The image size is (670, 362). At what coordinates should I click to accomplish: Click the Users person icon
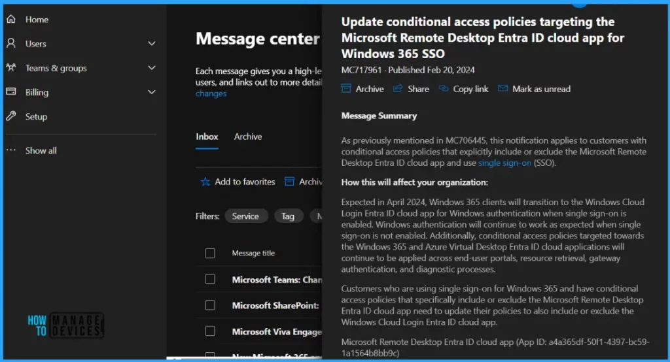[11, 43]
